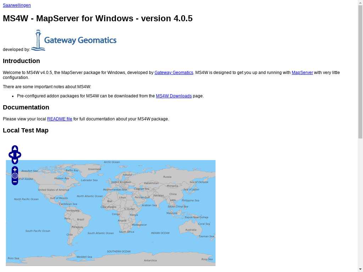
Task: Click the 'INDIAN OCEAN' map label
Action: (x=160, y=233)
